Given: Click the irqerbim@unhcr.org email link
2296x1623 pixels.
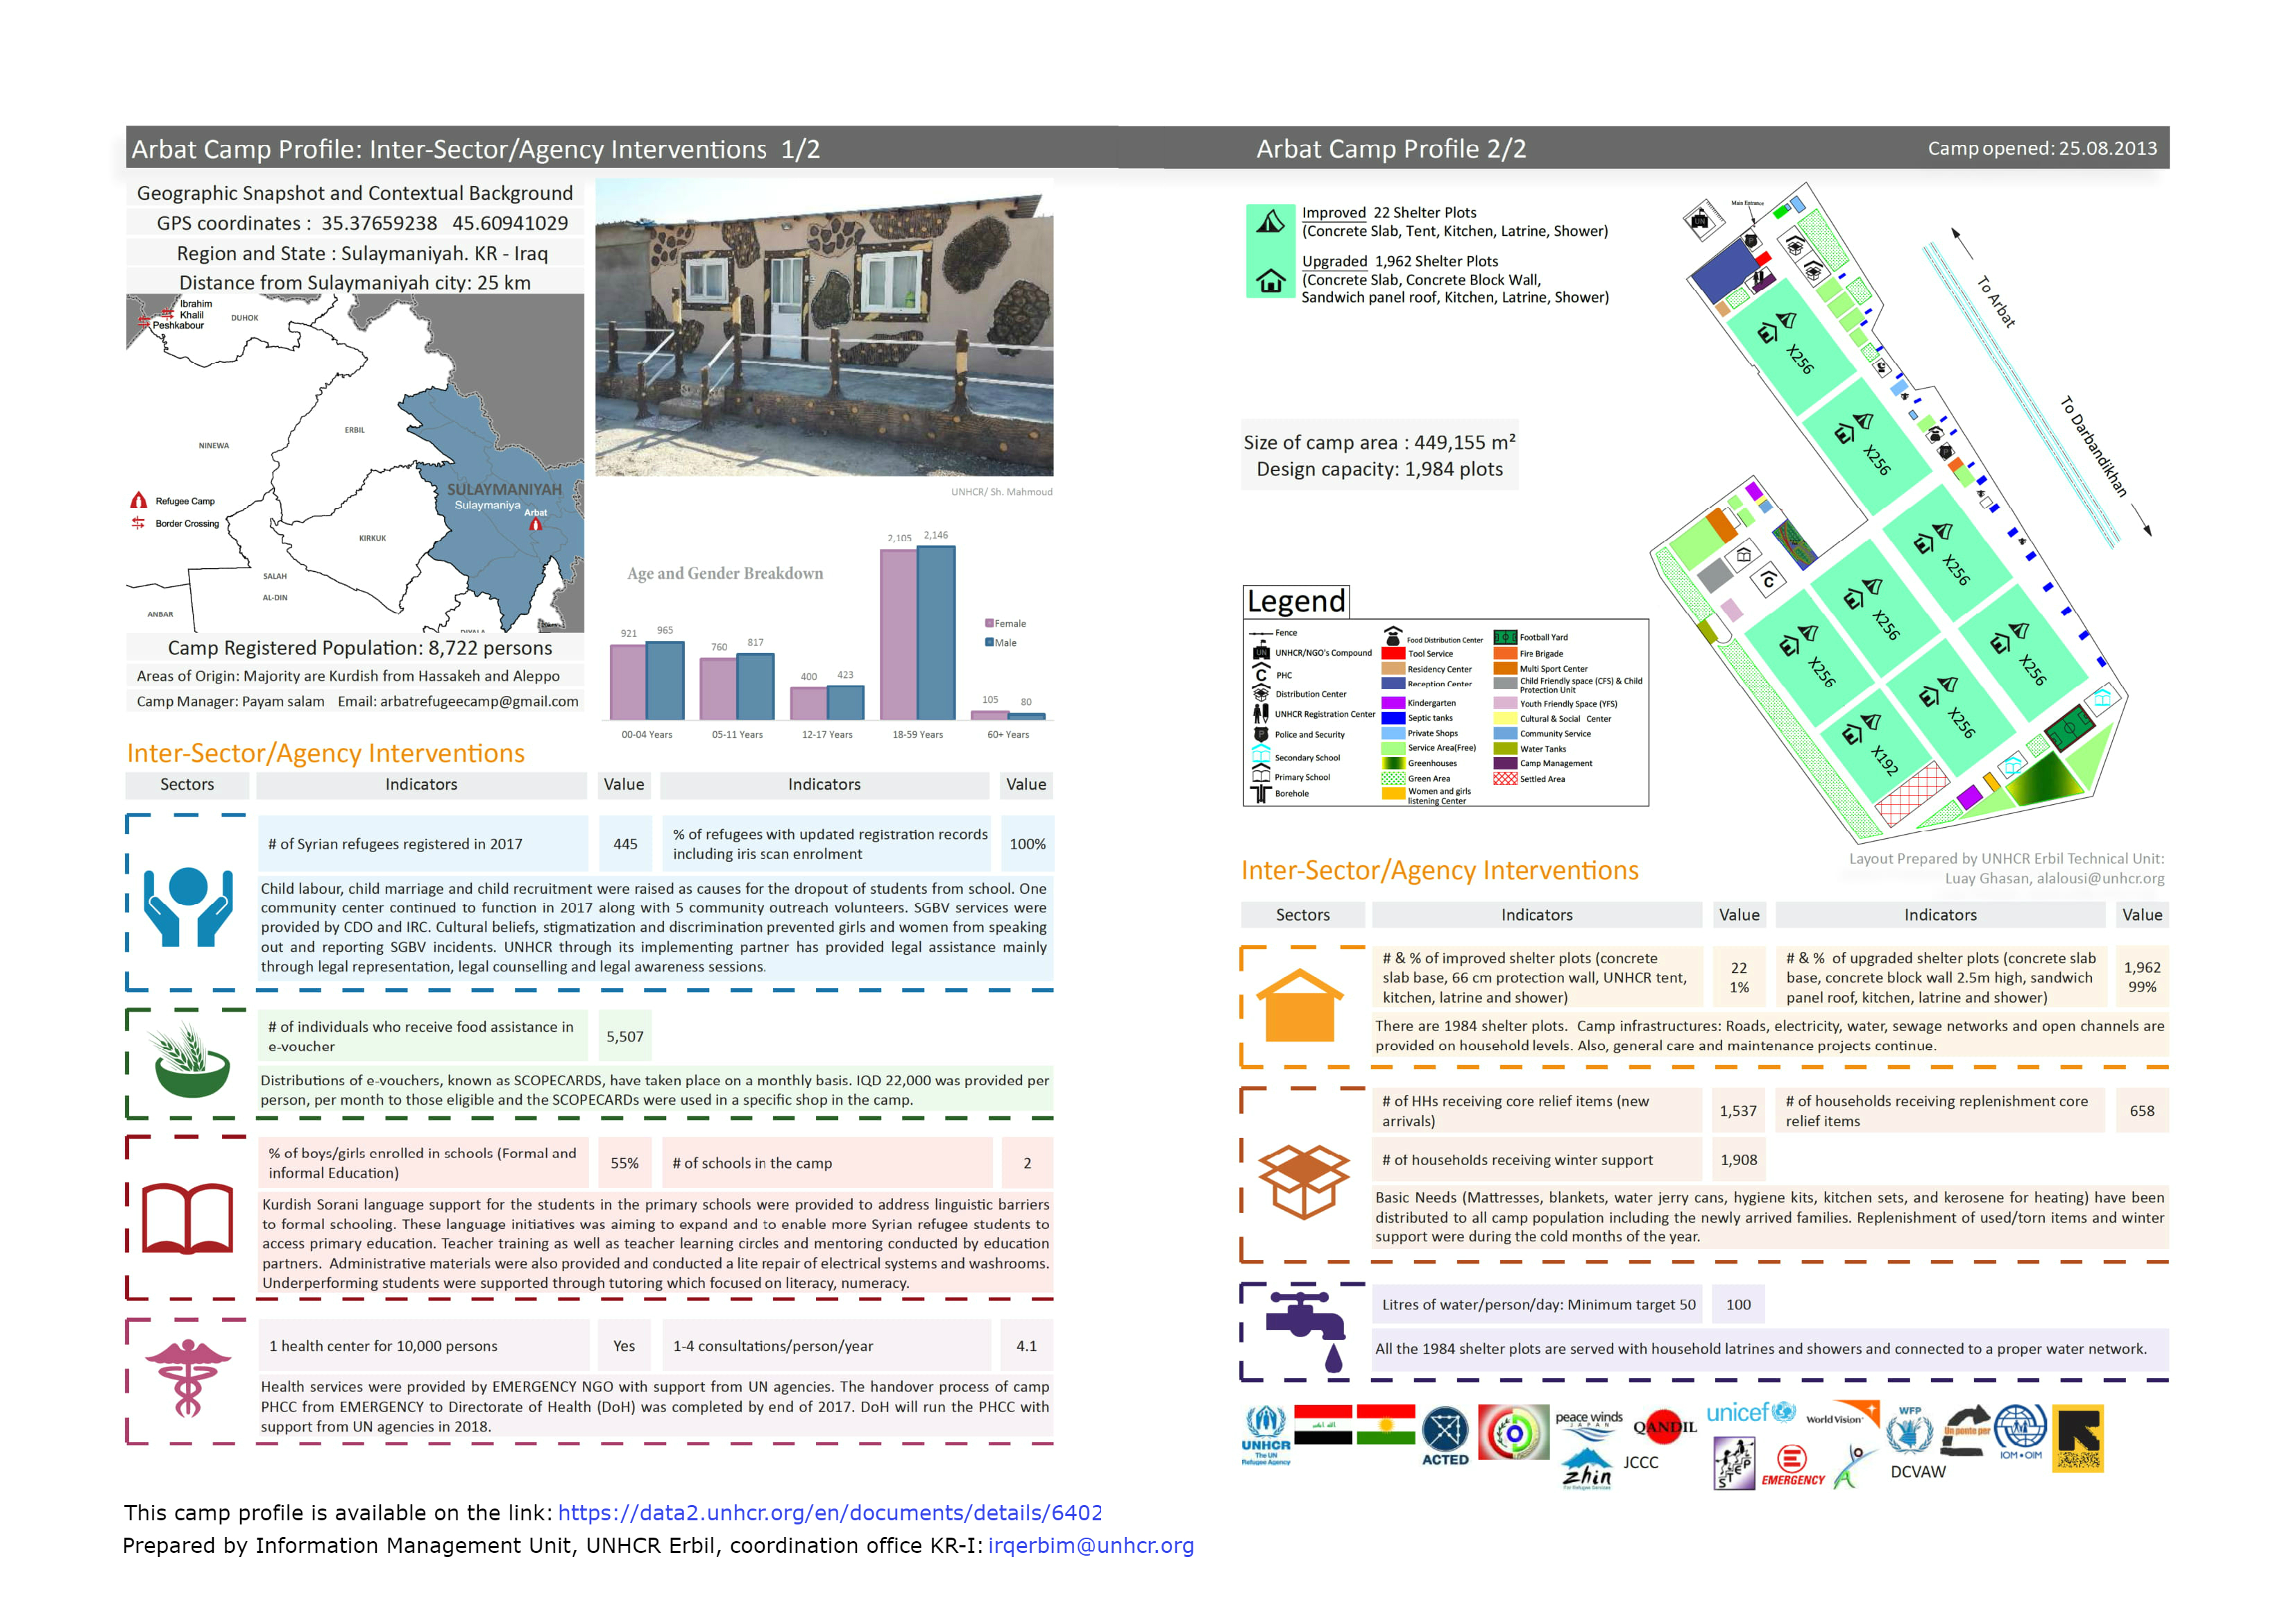Looking at the screenshot, I should click(1090, 1546).
